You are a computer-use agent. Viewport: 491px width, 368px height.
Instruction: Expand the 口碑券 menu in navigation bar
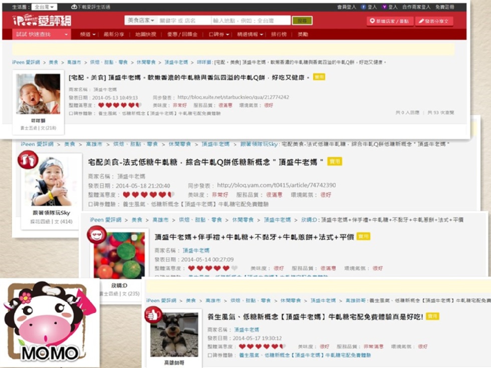point(219,35)
